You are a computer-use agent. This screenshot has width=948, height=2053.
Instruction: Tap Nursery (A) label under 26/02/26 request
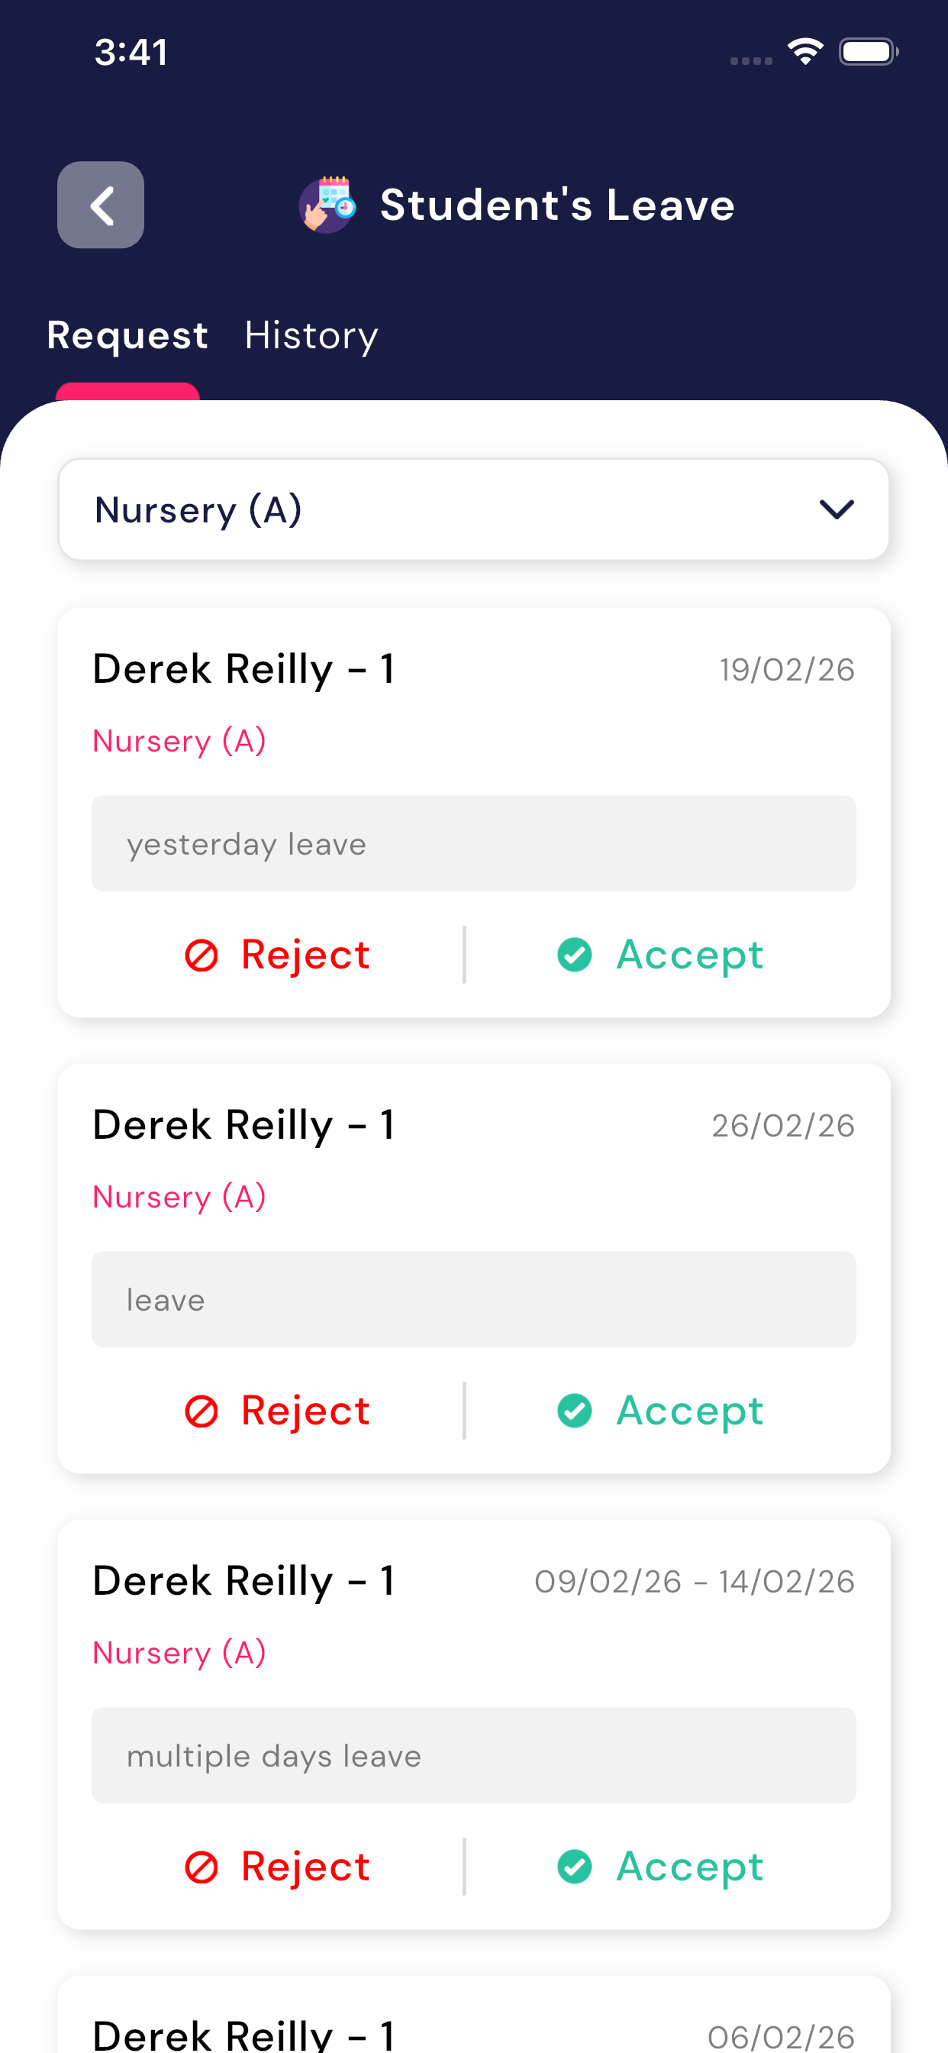click(179, 1197)
